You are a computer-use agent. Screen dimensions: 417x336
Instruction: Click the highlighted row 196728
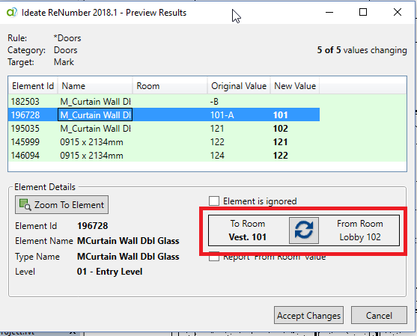point(164,114)
